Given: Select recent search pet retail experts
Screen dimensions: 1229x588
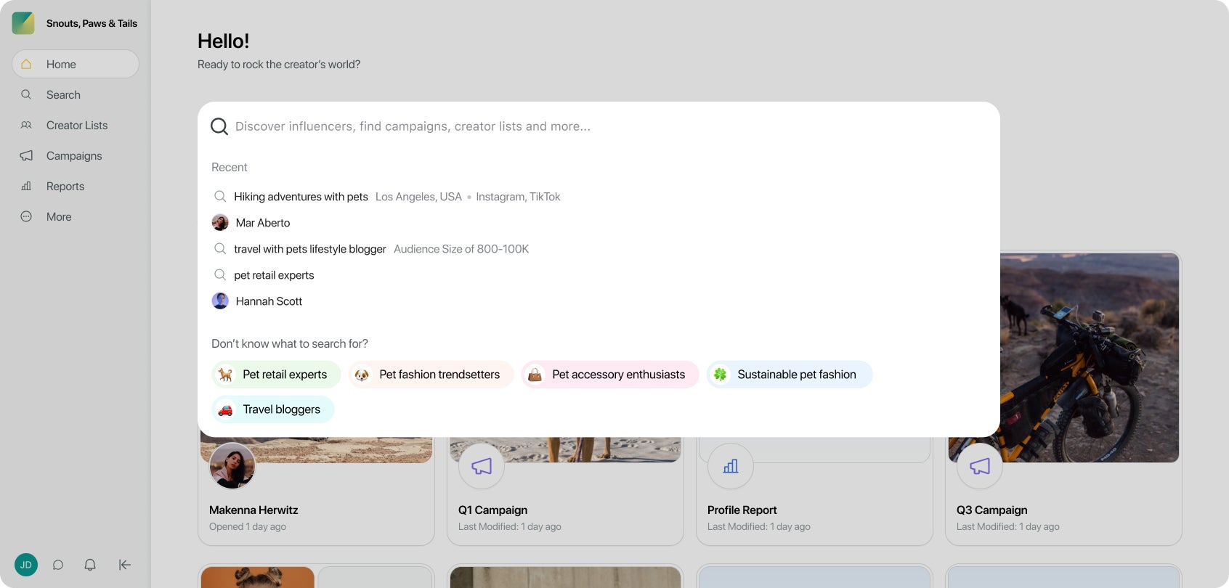Looking at the screenshot, I should coord(274,275).
